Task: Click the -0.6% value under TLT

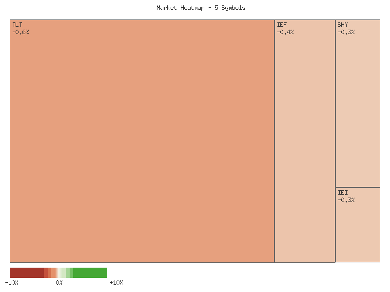Action: [x=20, y=32]
